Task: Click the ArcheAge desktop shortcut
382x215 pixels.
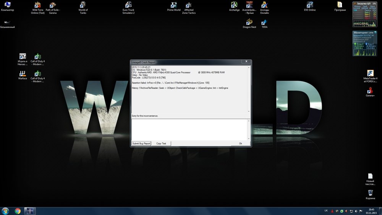Action: (x=235, y=5)
